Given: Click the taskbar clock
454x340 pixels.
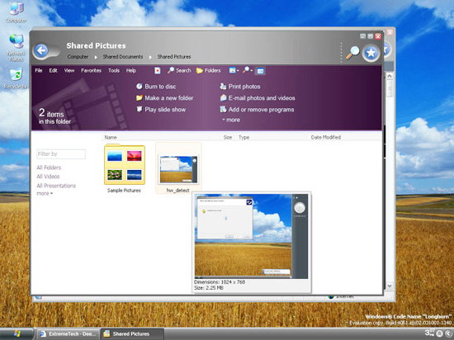Looking at the screenshot, I should tap(430, 333).
